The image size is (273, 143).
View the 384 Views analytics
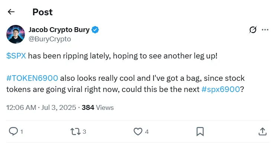98,108
